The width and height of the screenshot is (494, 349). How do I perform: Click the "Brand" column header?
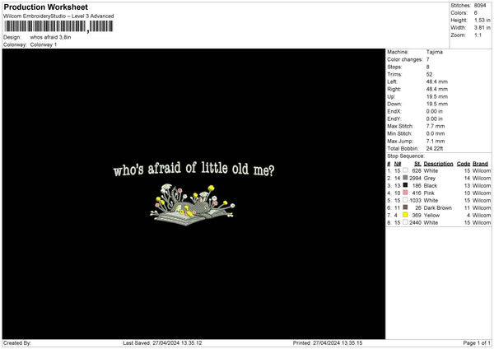[x=481, y=164]
